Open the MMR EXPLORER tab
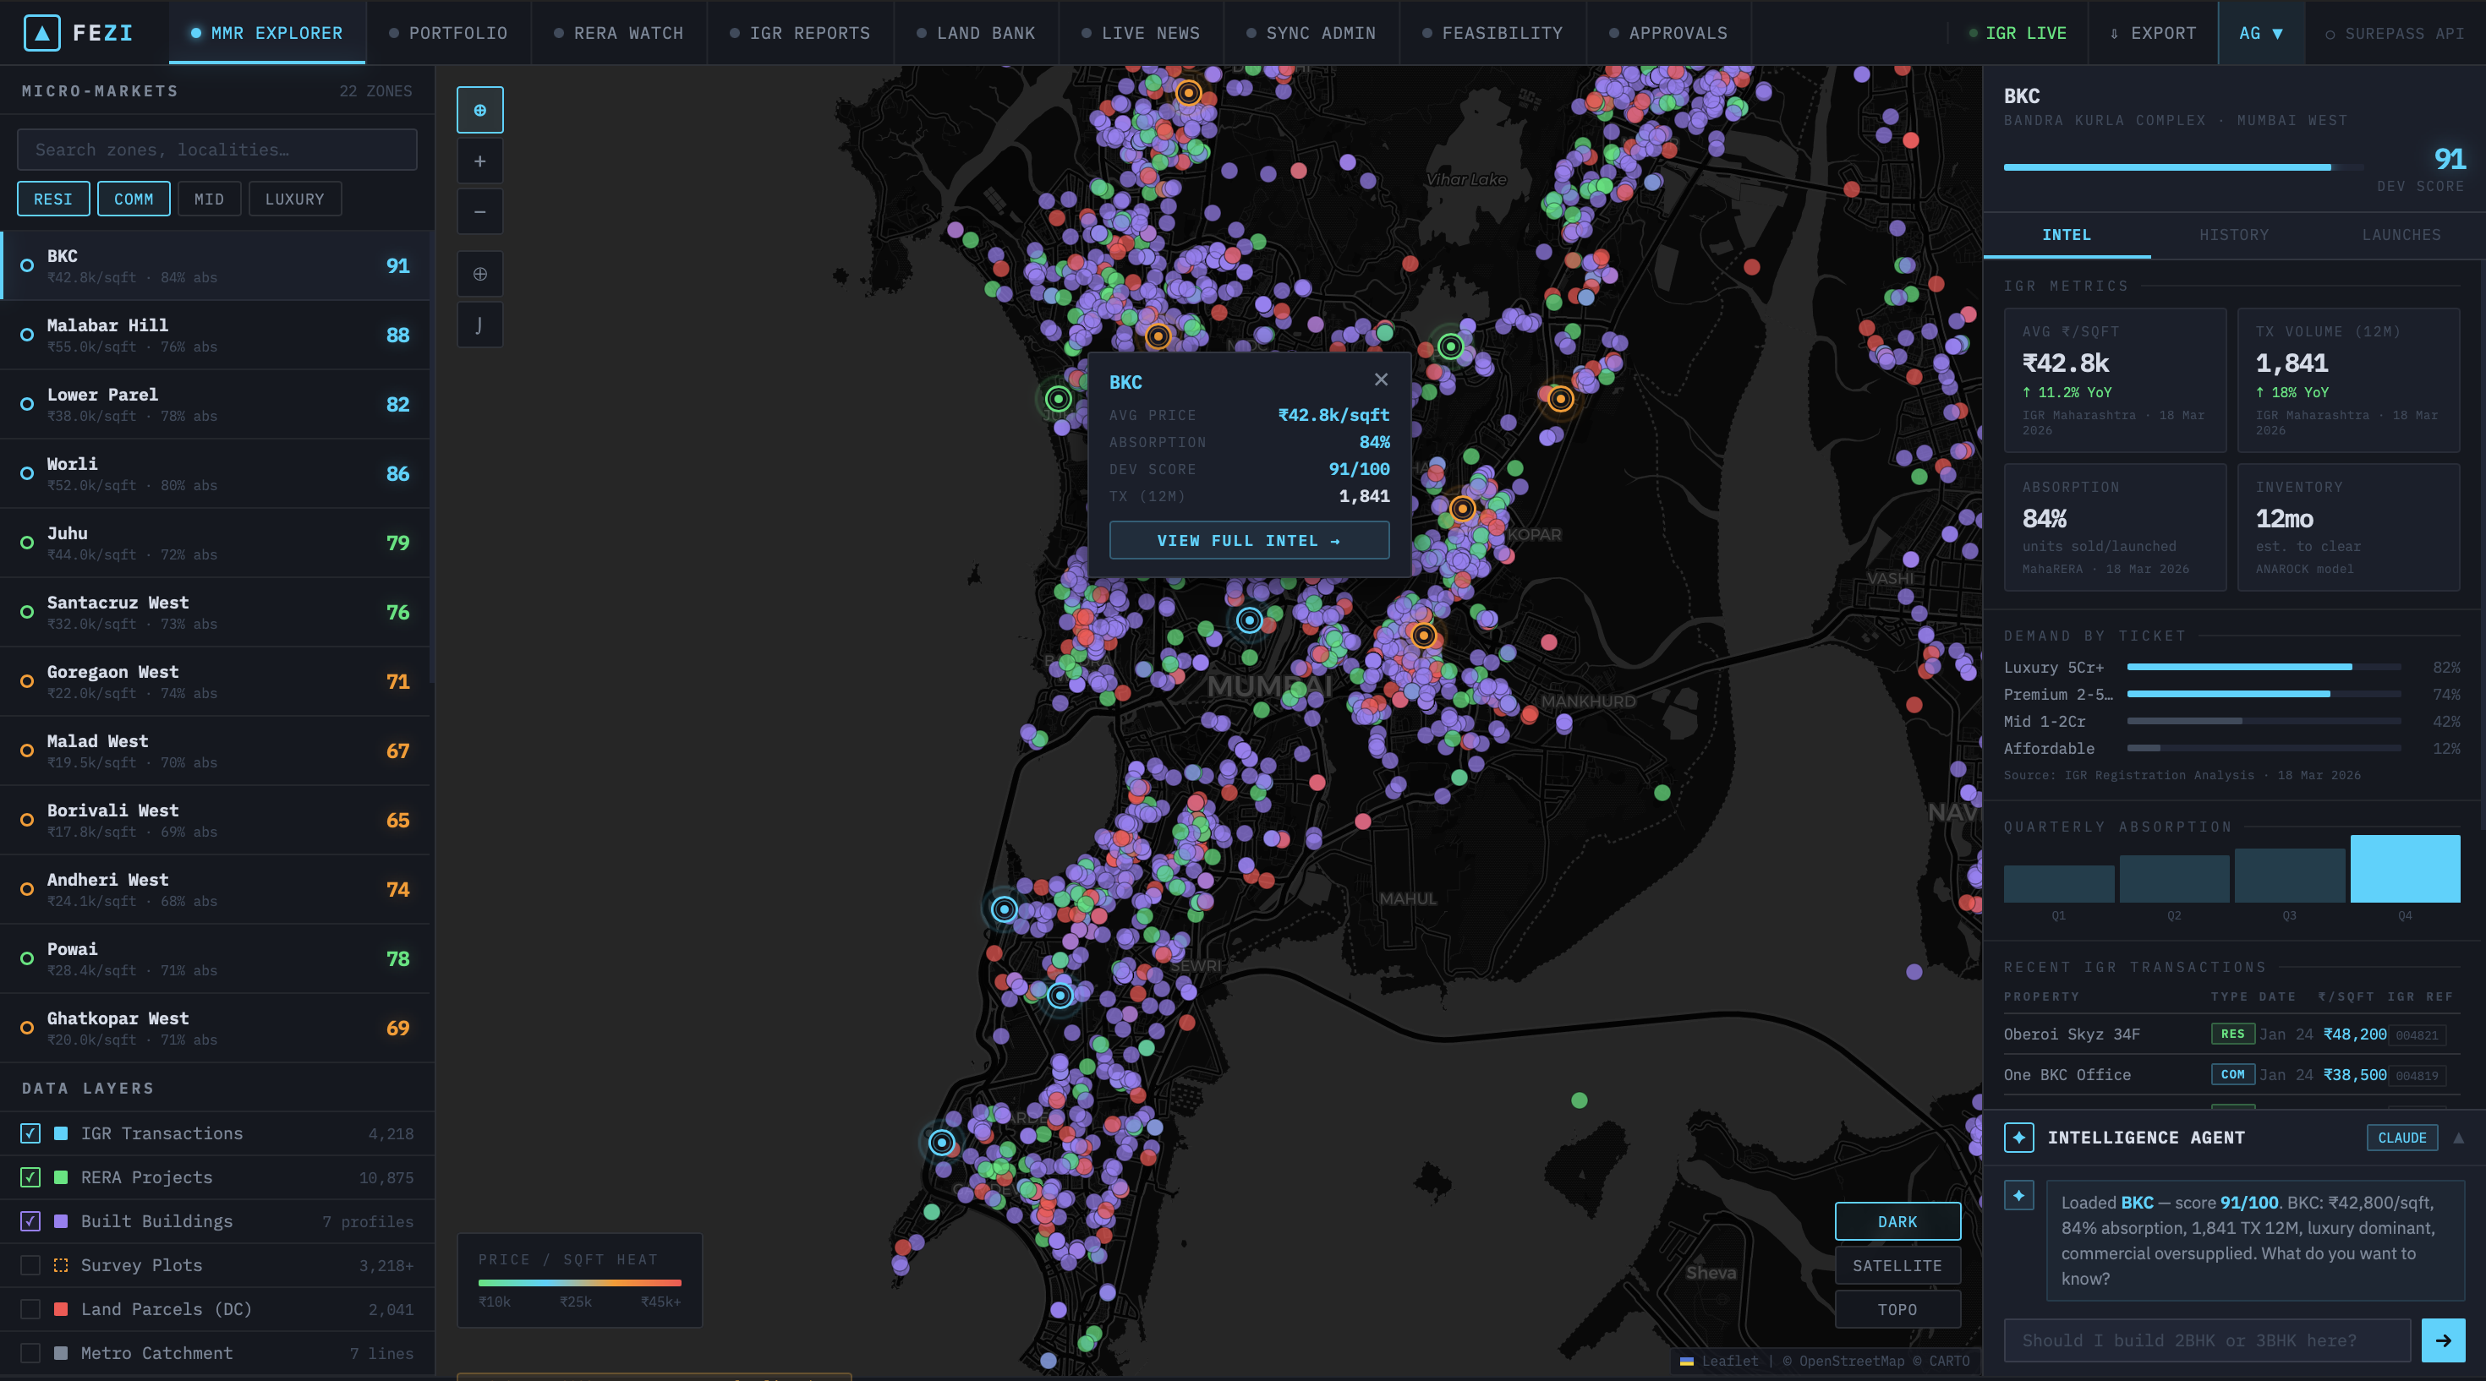Image resolution: width=2486 pixels, height=1381 pixels. [x=267, y=33]
